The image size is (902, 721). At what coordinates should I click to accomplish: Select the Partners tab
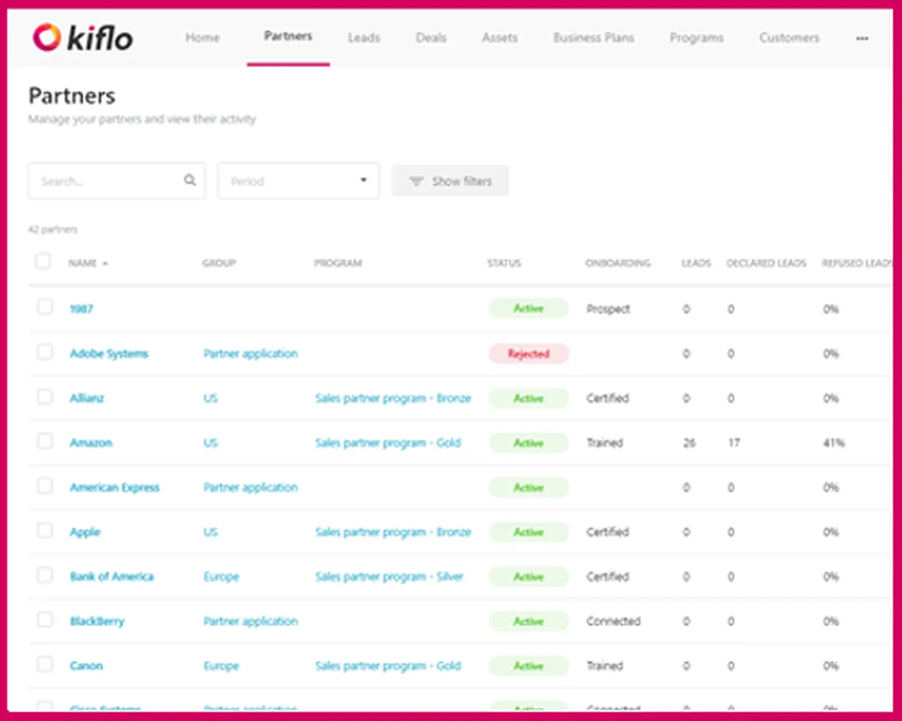[288, 36]
